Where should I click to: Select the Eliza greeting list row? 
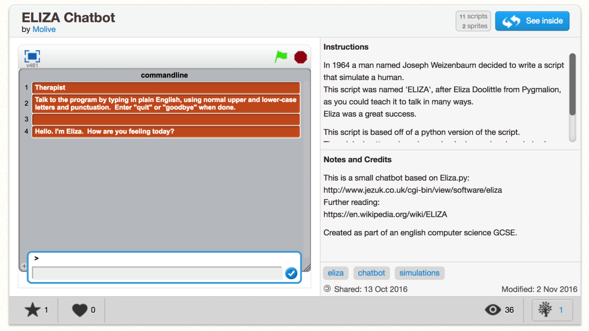click(166, 131)
